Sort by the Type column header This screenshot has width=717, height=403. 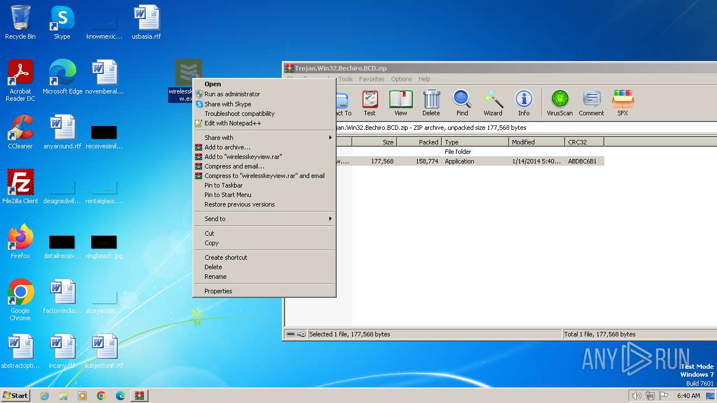[475, 142]
